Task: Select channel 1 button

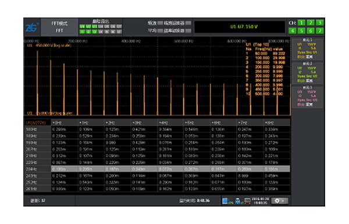Action: pyautogui.click(x=301, y=23)
